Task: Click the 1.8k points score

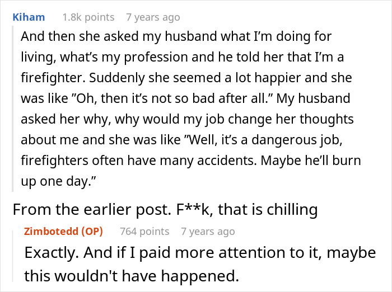Action: click(88, 17)
